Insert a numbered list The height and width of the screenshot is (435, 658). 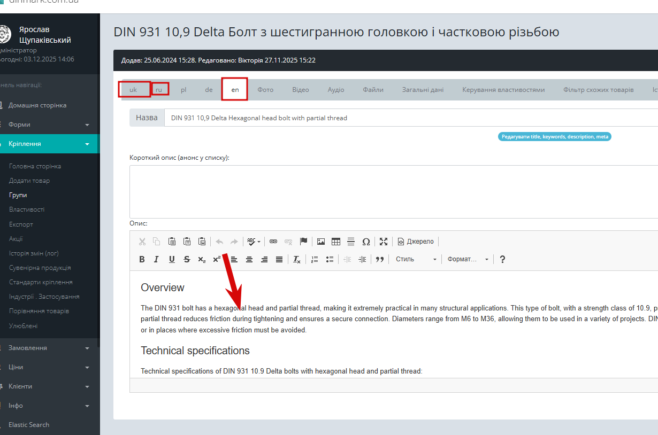pos(315,259)
